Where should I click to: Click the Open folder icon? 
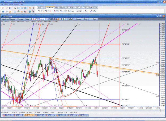(x=7, y=8)
